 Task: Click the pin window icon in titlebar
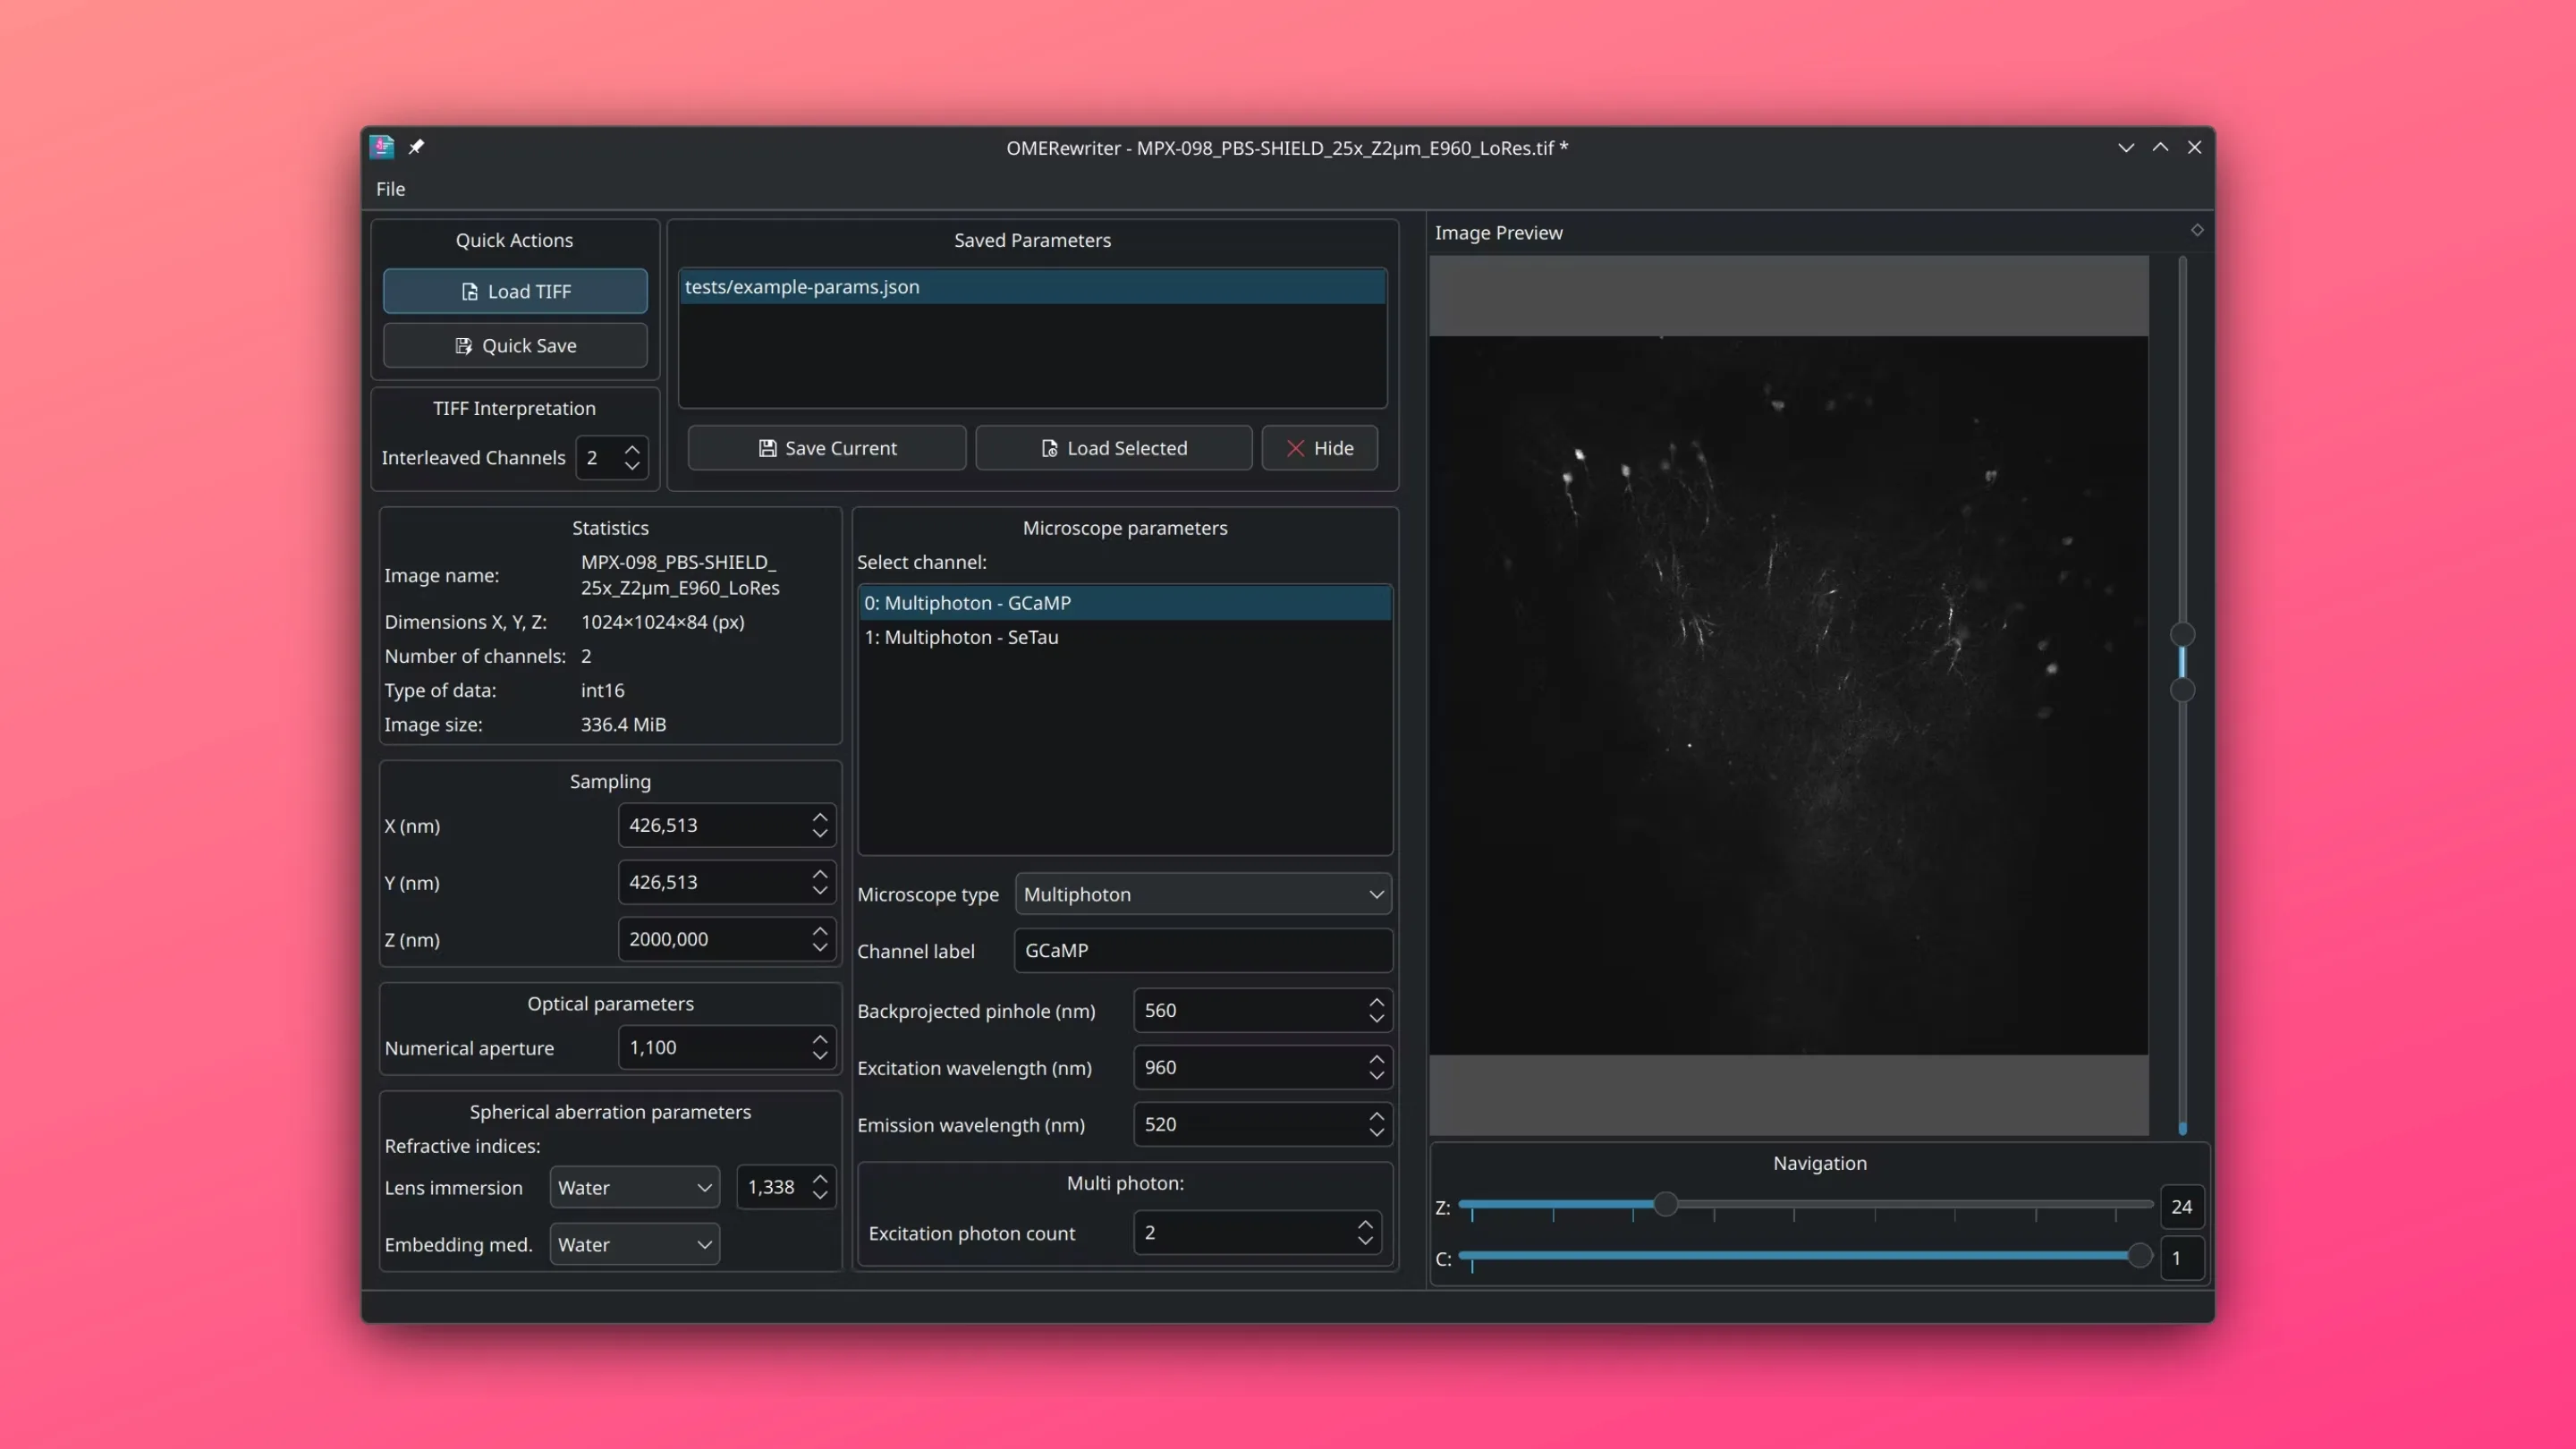tap(416, 147)
